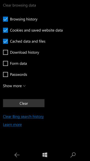90x161 pixels.
Task: Uncheck Cookies and saved website data checkbox
Action: [5, 30]
